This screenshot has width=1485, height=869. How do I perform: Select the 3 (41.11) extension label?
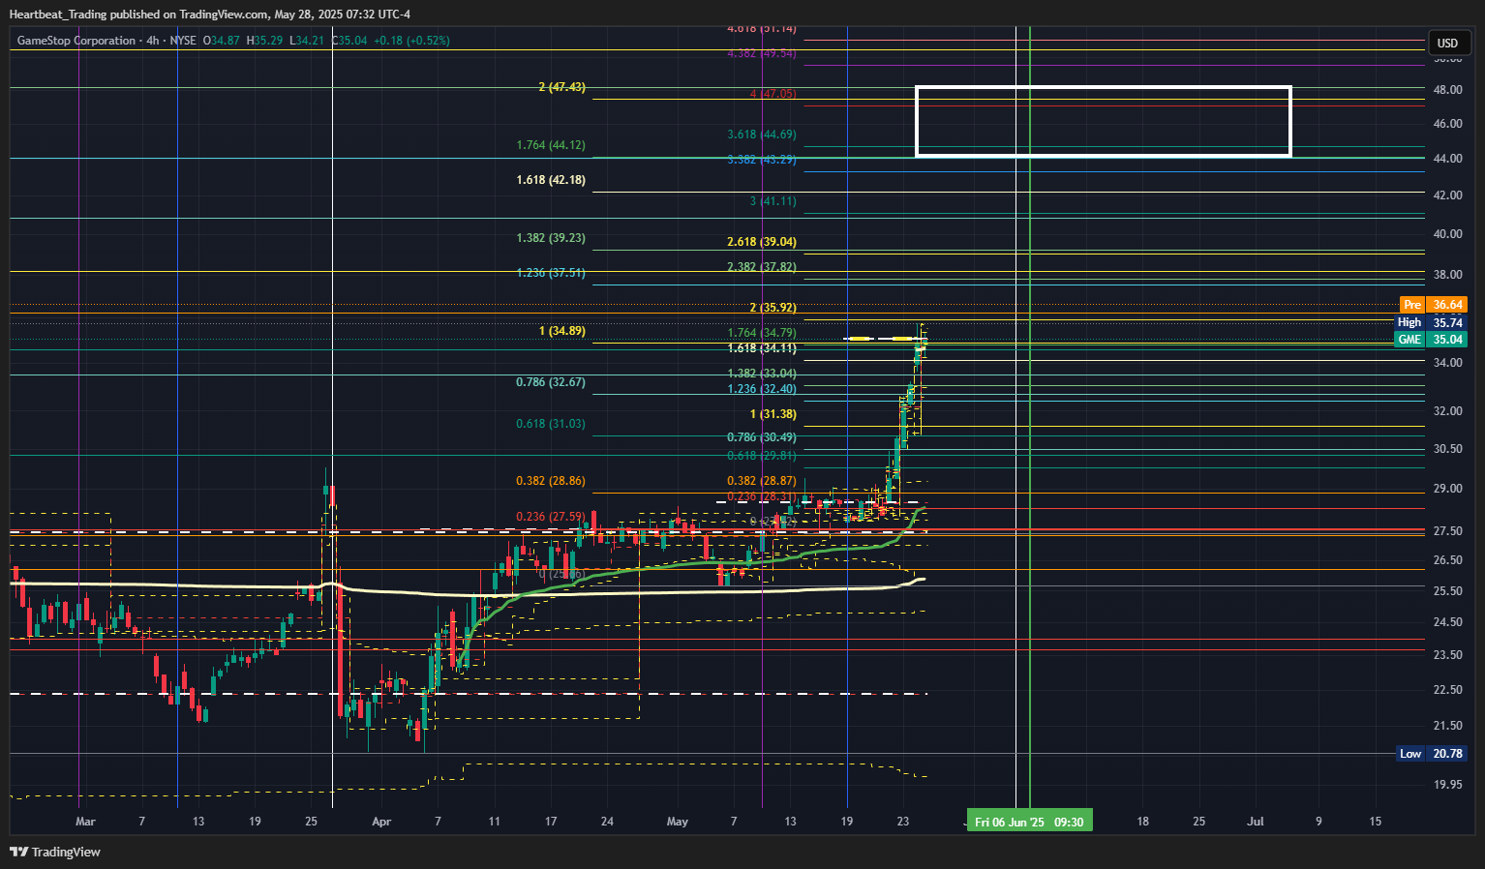773,201
